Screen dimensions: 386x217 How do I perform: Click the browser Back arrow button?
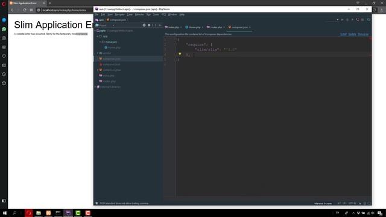click(x=12, y=10)
